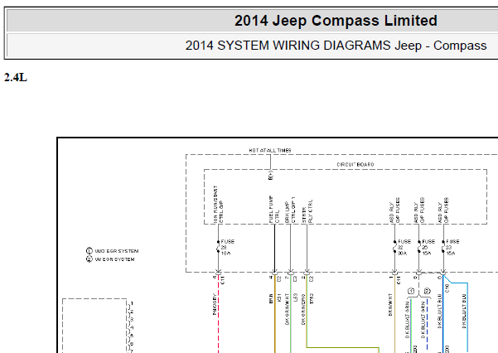The image size is (498, 353).
Task: Click the 2014 Jeep Compass Limited title
Action: click(x=336, y=21)
